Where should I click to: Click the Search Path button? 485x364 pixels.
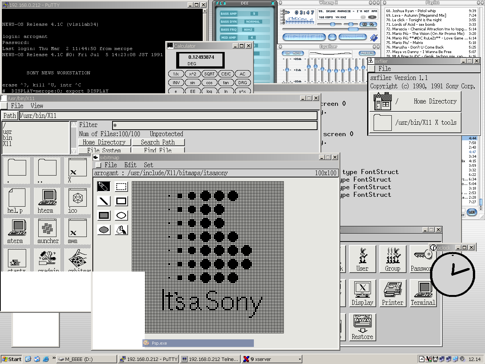coord(158,142)
